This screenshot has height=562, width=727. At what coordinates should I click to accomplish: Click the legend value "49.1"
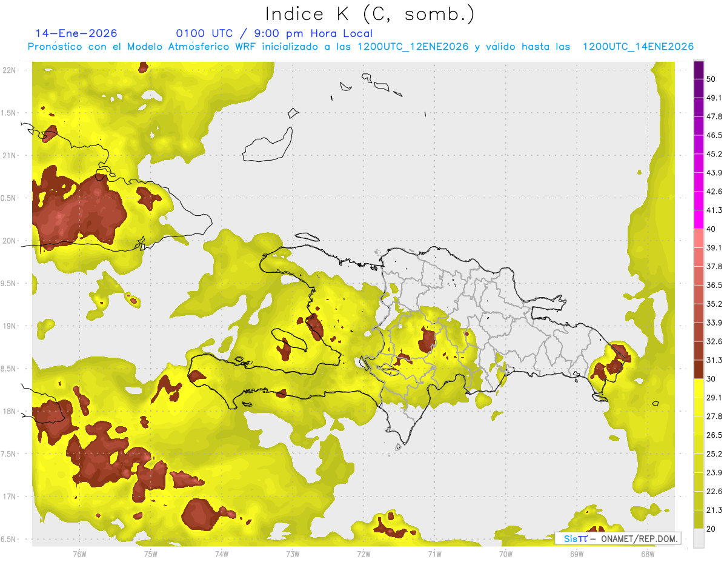point(714,98)
